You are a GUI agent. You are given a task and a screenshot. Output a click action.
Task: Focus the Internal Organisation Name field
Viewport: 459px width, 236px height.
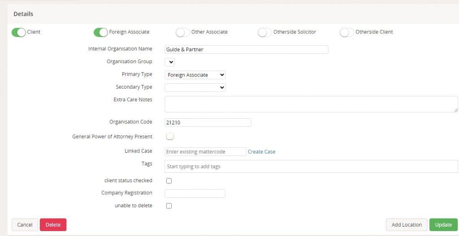pyautogui.click(x=247, y=50)
